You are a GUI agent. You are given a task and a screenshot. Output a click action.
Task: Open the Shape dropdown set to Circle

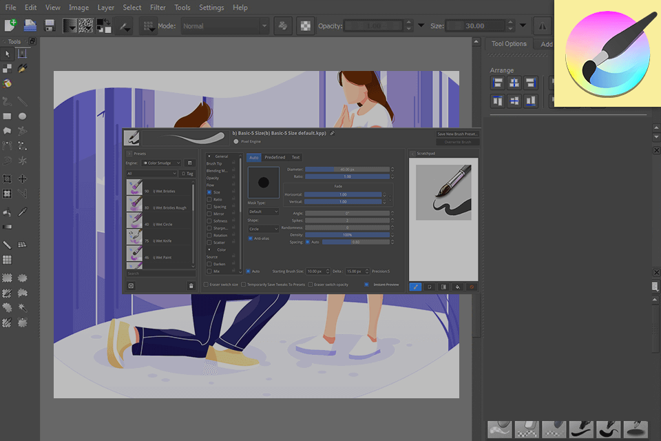pos(263,229)
